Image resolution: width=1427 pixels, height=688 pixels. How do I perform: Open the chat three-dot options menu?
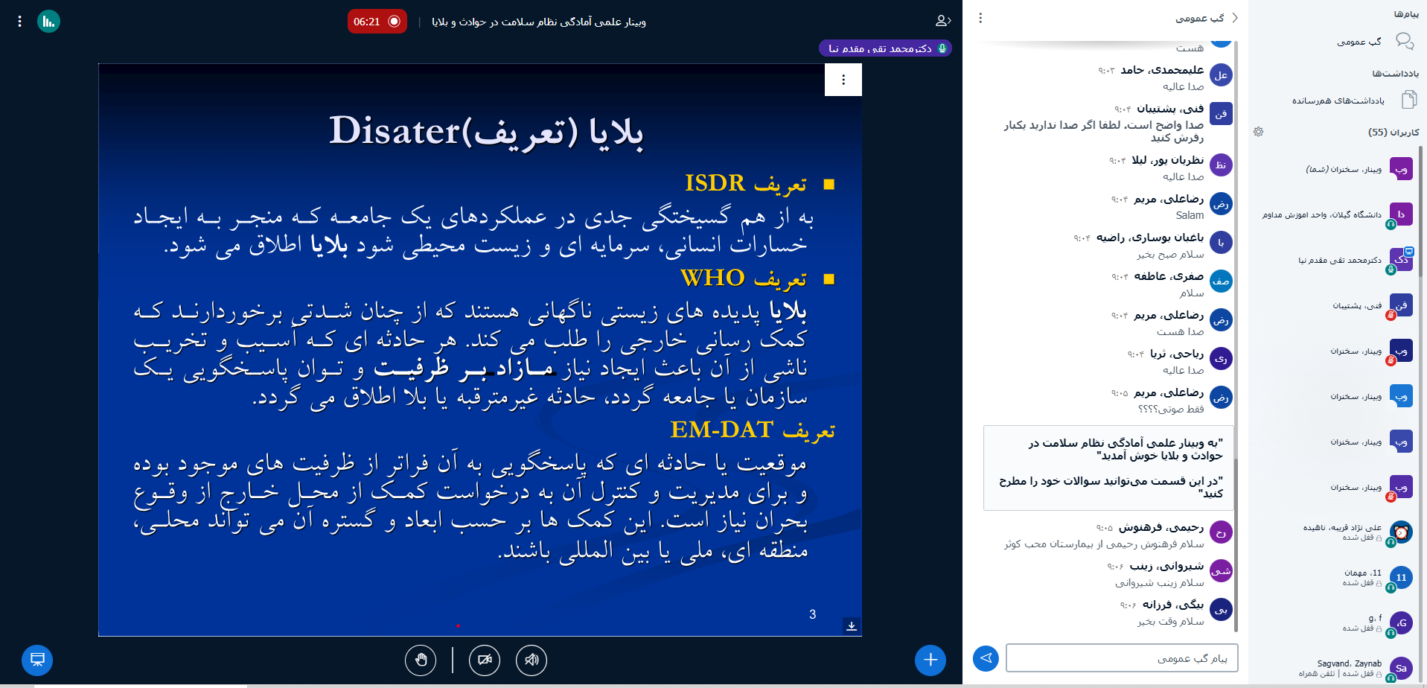[980, 18]
